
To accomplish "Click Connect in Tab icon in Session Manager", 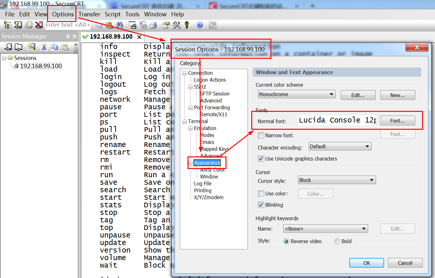I will 19,47.
